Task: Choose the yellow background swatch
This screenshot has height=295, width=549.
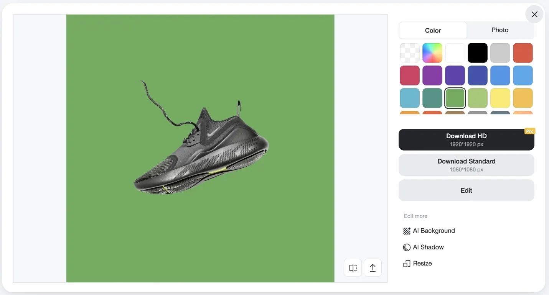Action: 500,98
